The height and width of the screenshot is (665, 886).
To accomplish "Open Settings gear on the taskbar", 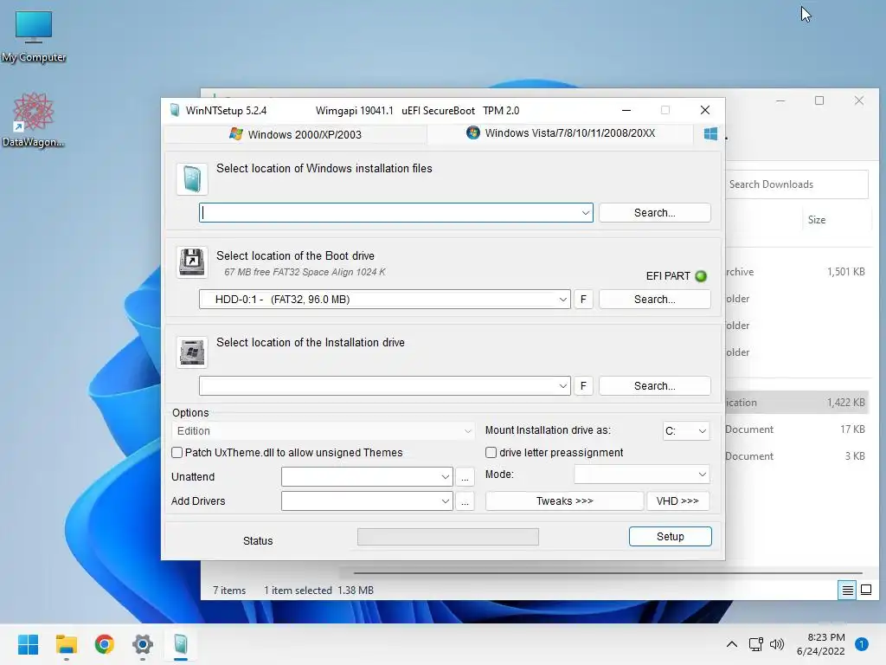I will [143, 644].
